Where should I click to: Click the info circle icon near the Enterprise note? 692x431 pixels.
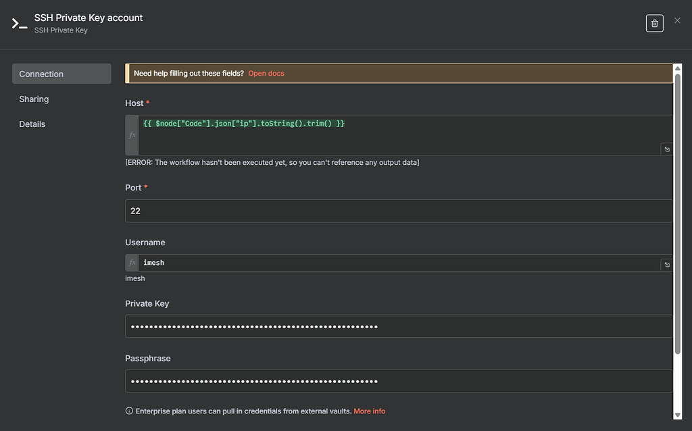pos(128,411)
